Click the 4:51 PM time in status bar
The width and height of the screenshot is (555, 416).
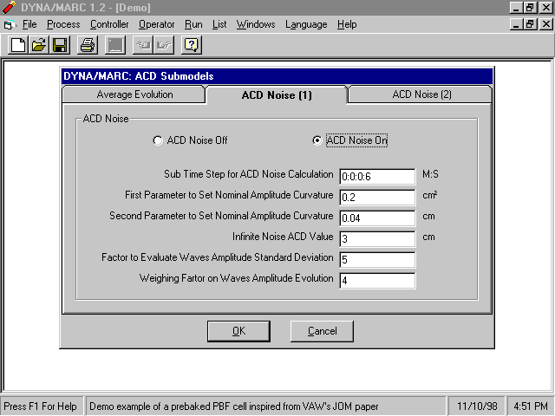tap(531, 406)
